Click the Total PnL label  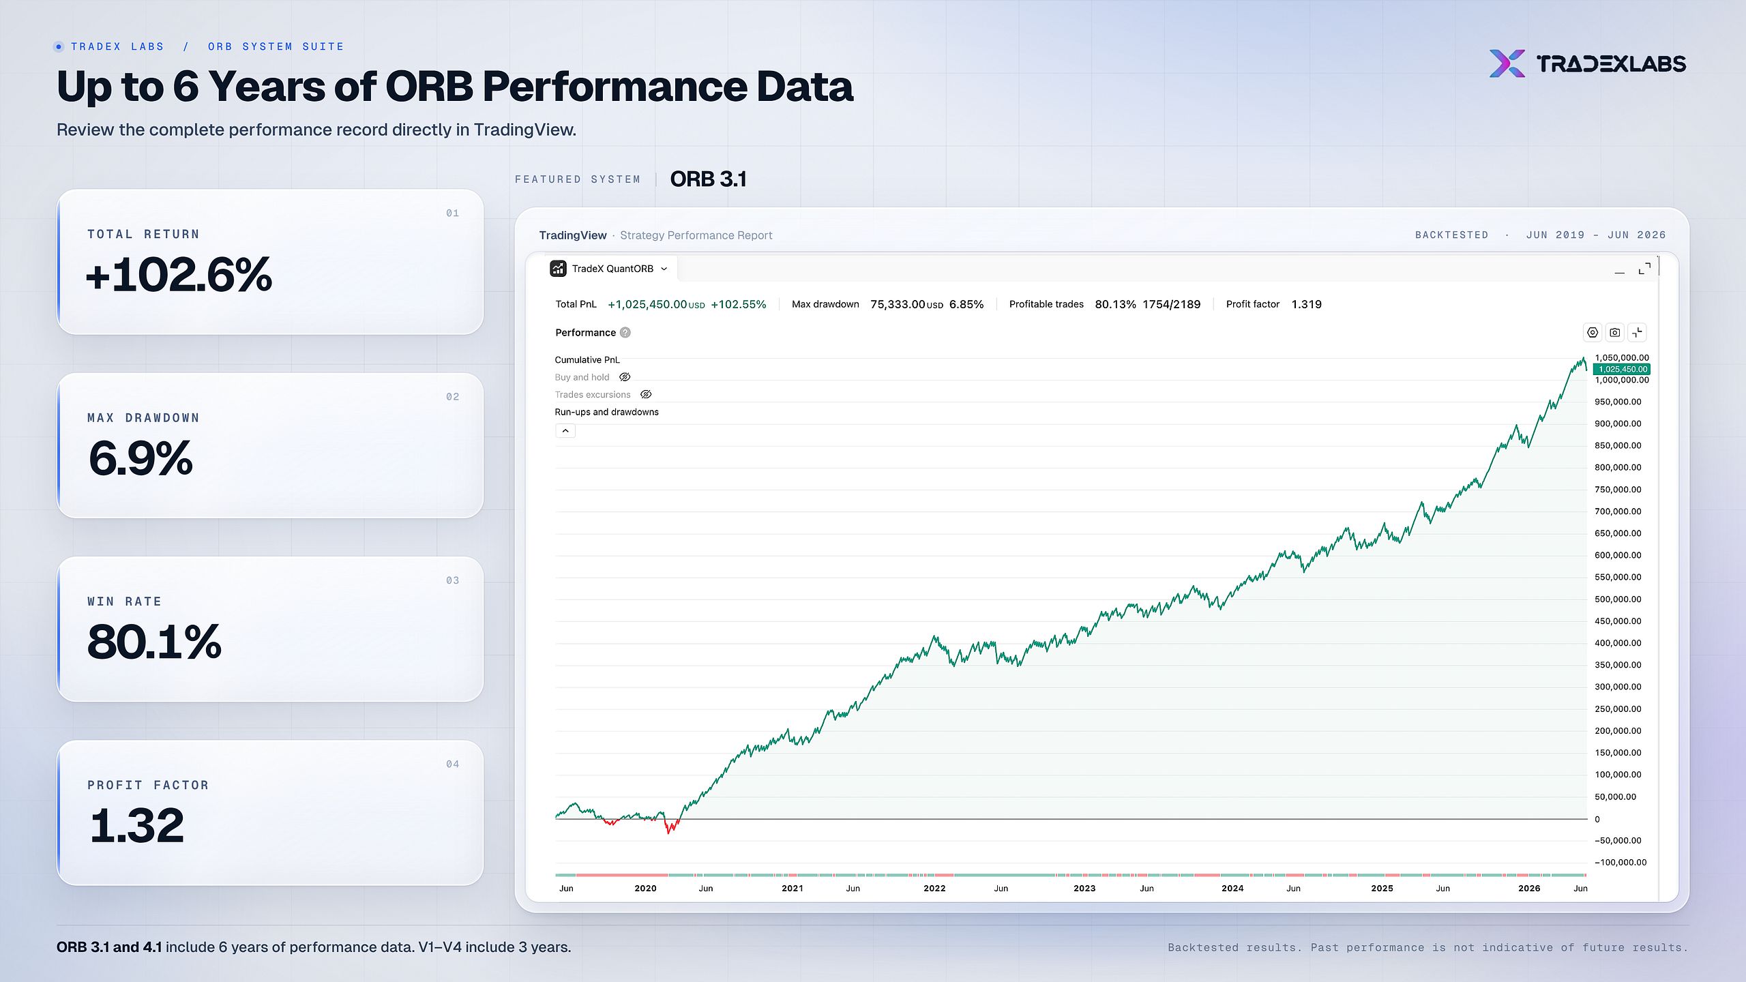(576, 304)
